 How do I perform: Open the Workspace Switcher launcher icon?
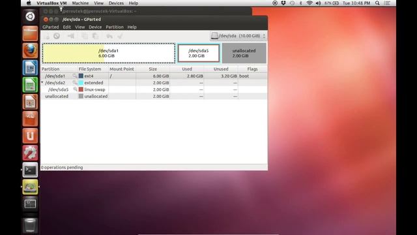coord(30,204)
